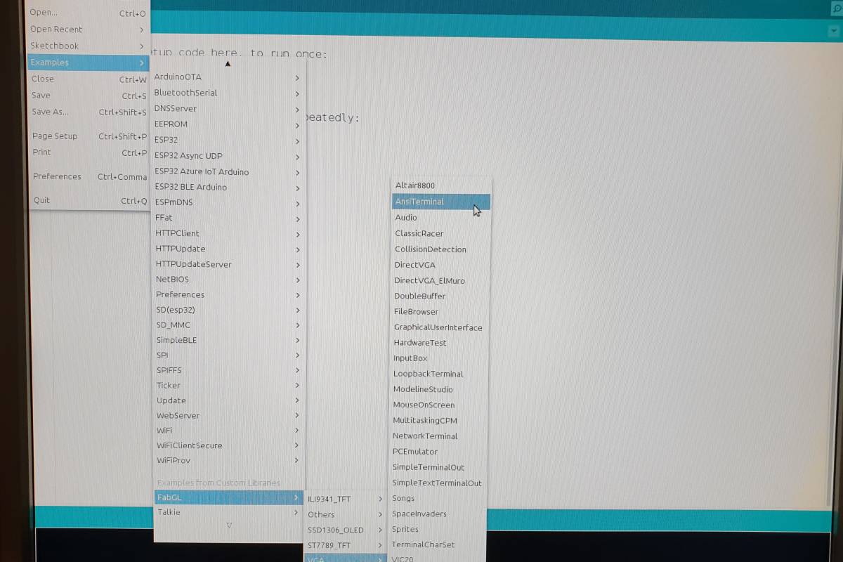Open the WebServer examples entry
843x562 pixels.
point(228,416)
